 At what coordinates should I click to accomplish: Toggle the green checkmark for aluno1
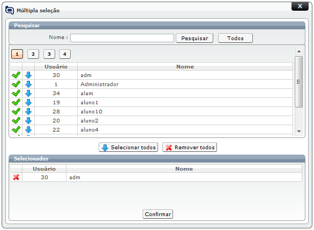(x=16, y=102)
